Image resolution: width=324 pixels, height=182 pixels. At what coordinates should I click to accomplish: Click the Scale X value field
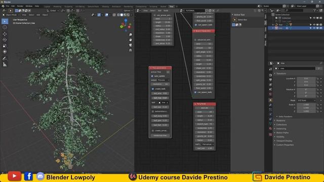306,105
